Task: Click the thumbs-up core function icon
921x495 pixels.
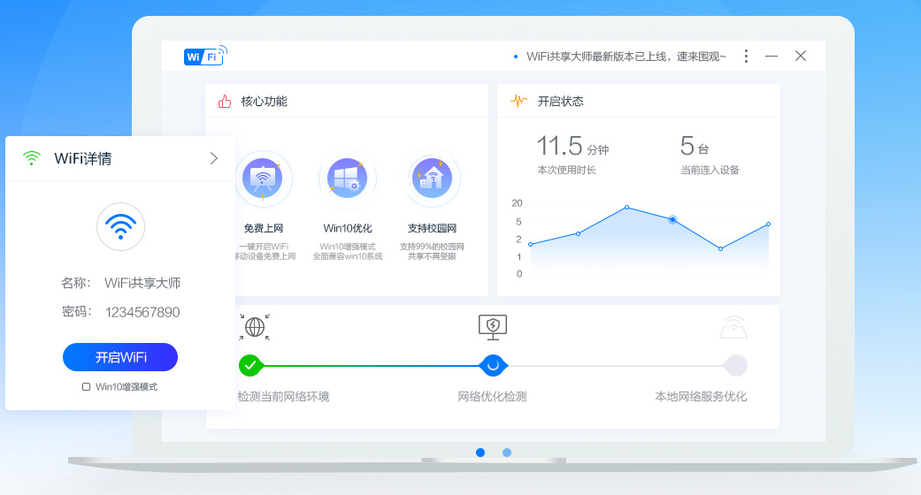Action: tap(225, 102)
